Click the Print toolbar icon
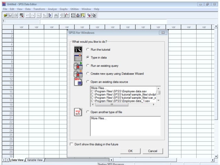 coord(16,15)
